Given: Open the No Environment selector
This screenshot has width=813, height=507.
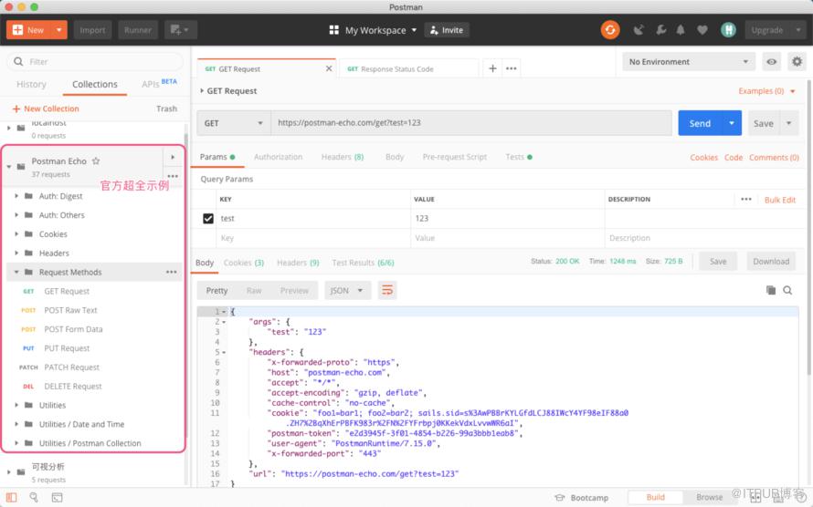Looking at the screenshot, I should pos(689,62).
